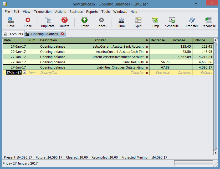Click the Transfer field in the blank row
The height and width of the screenshot is (169, 220).
[x=119, y=73]
